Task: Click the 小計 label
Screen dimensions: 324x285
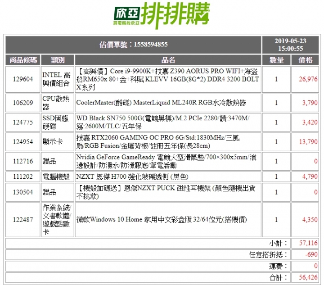Action: tap(278, 243)
